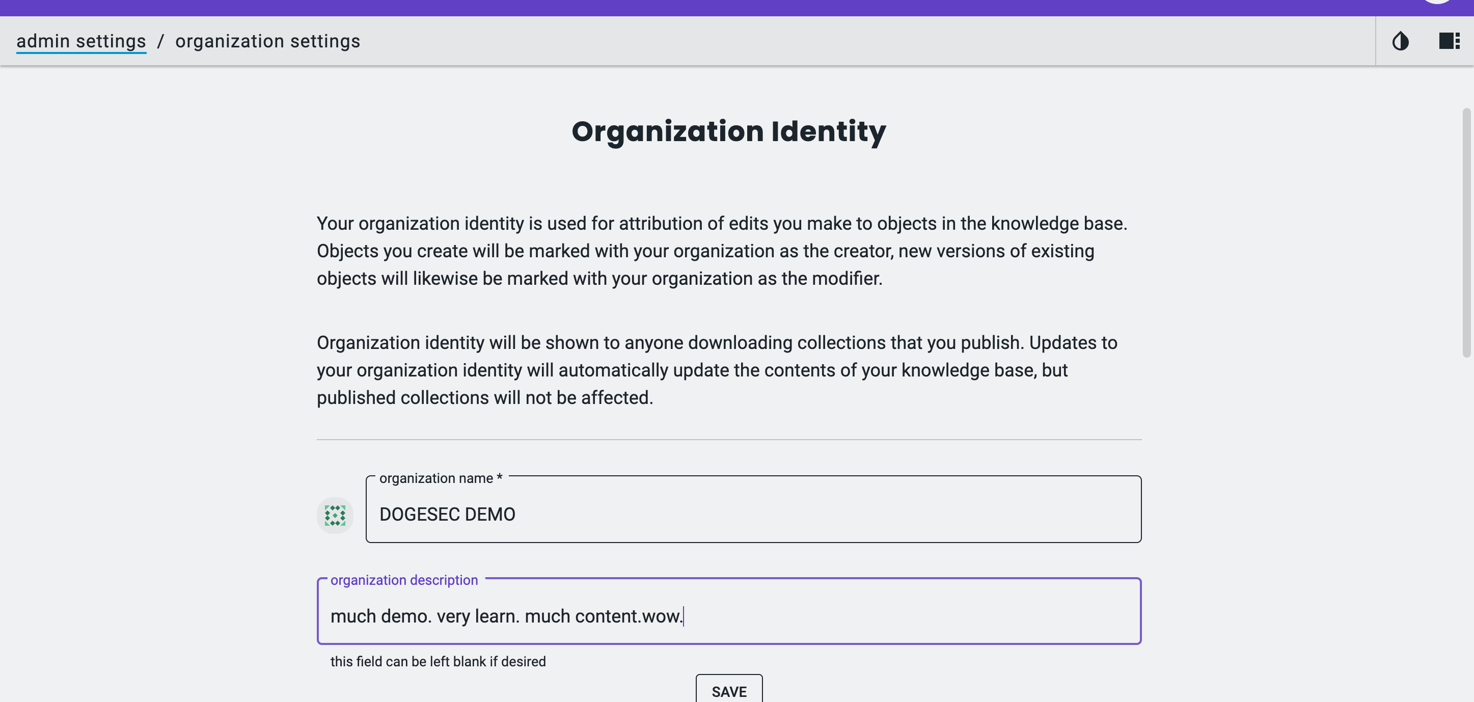Go back to admin settings breadcrumb

pos(80,41)
